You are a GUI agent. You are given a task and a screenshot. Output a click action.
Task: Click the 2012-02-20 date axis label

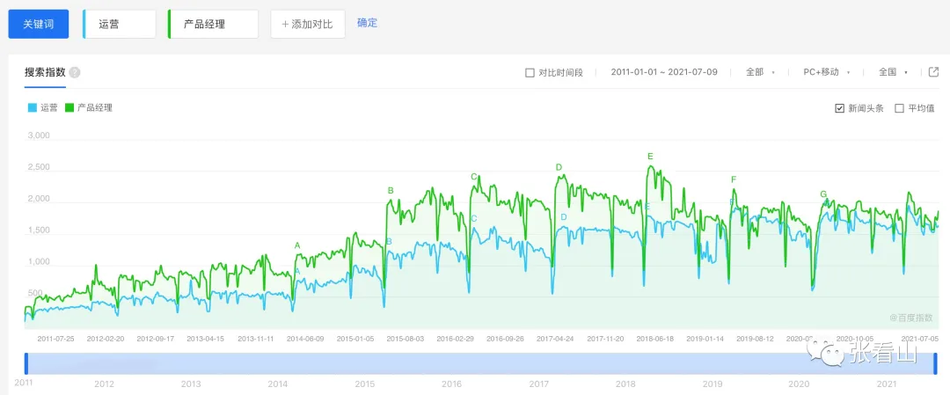[x=106, y=339]
